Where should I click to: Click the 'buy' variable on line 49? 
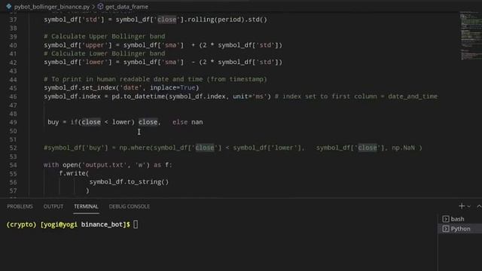pos(53,122)
